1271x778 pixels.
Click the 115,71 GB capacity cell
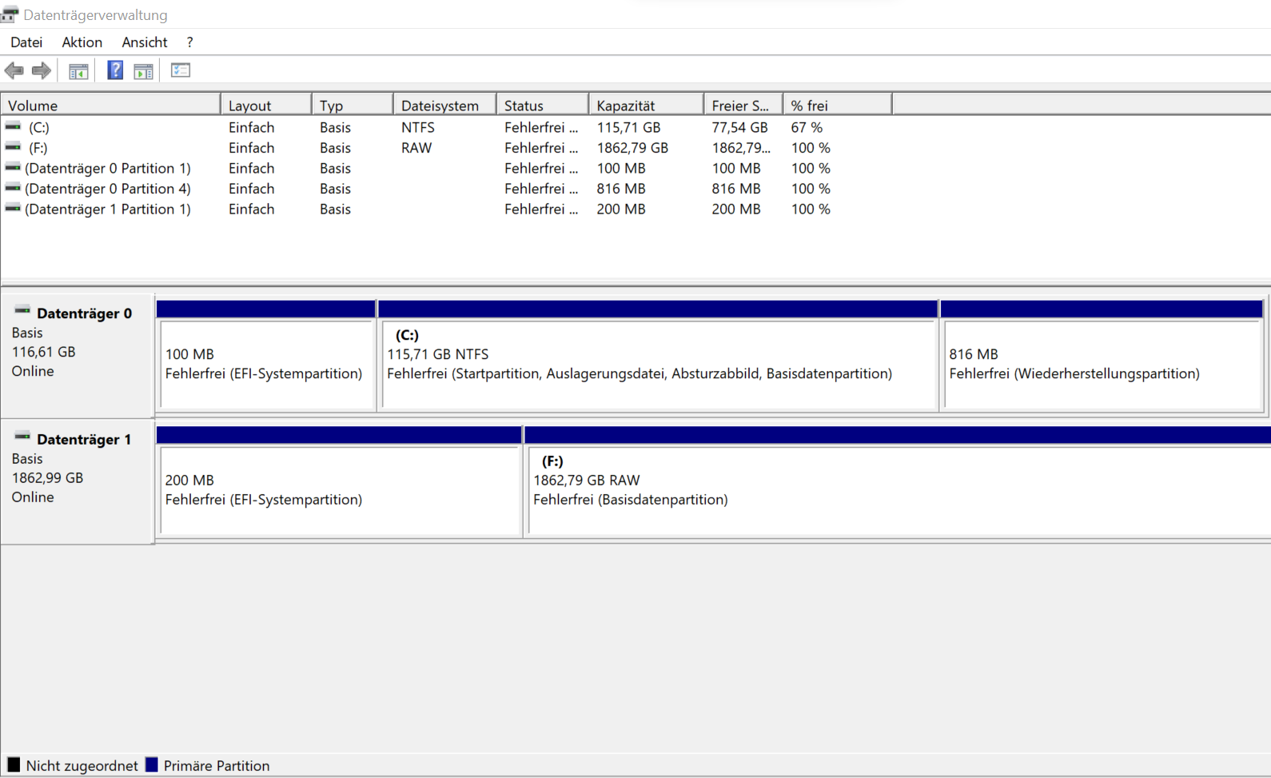[x=629, y=127]
